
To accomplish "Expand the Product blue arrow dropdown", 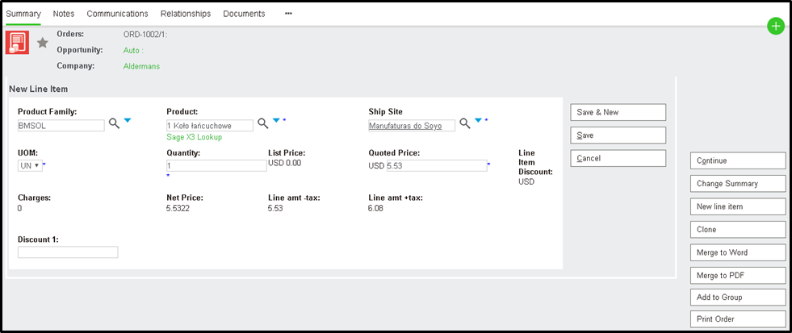I will 276,121.
